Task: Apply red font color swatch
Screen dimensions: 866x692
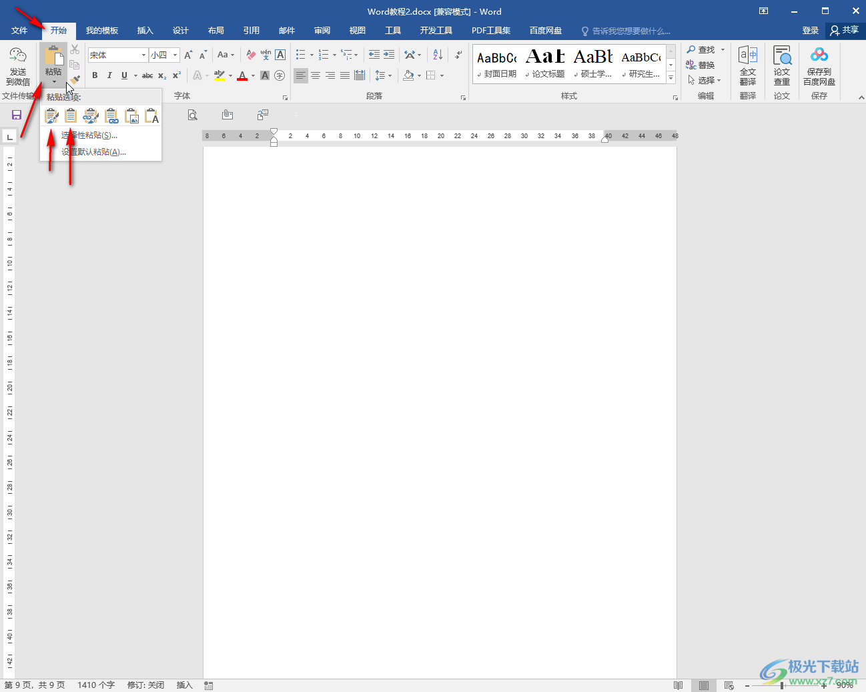Action: pyautogui.click(x=242, y=75)
